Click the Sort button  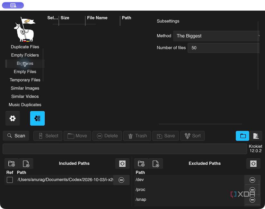pyautogui.click(x=192, y=136)
